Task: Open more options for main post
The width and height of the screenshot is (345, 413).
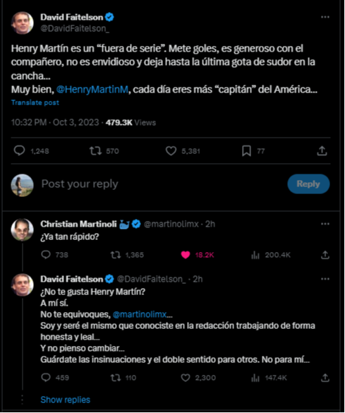Action: [x=325, y=17]
